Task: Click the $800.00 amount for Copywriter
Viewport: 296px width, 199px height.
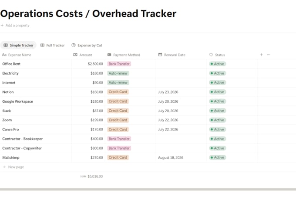Action: [x=97, y=148]
